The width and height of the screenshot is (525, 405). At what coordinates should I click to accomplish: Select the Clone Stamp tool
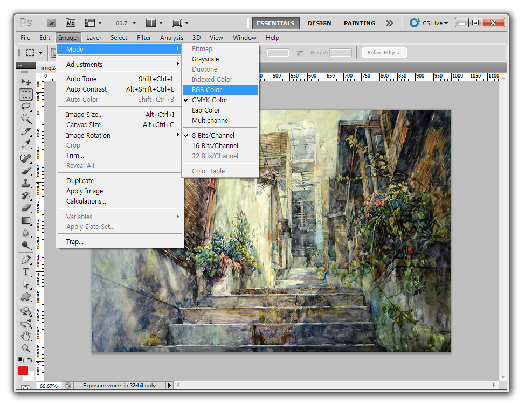26,183
